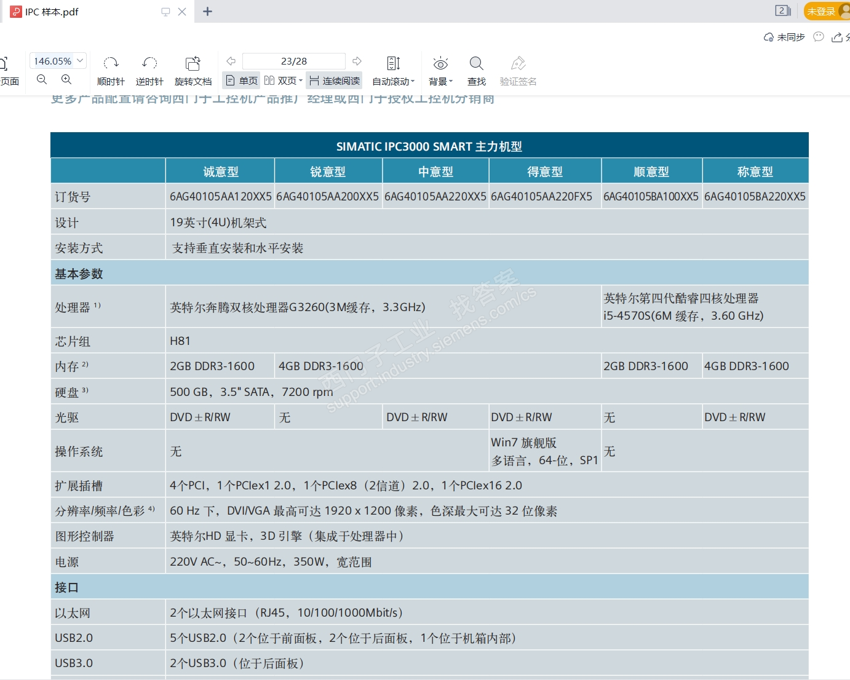Click the 验证签名 signature verification tool

(x=518, y=71)
